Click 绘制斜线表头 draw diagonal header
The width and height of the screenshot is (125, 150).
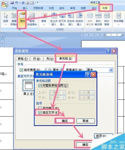32,19
